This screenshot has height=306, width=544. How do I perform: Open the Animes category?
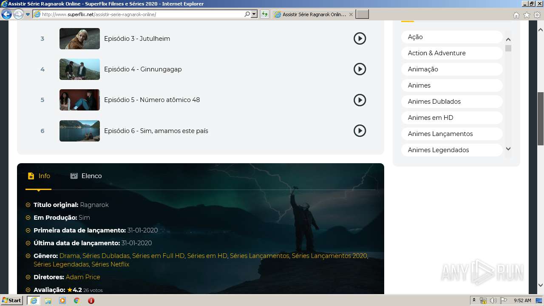click(x=452, y=85)
